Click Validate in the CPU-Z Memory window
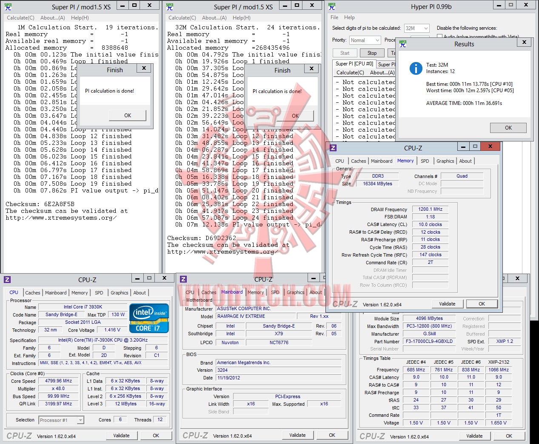 click(447, 304)
